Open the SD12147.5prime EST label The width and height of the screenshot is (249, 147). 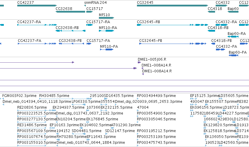click(120, 131)
